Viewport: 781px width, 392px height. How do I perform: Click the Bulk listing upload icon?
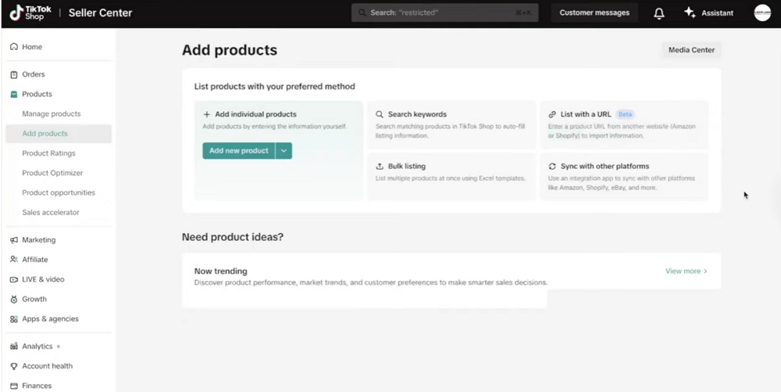pyautogui.click(x=380, y=167)
